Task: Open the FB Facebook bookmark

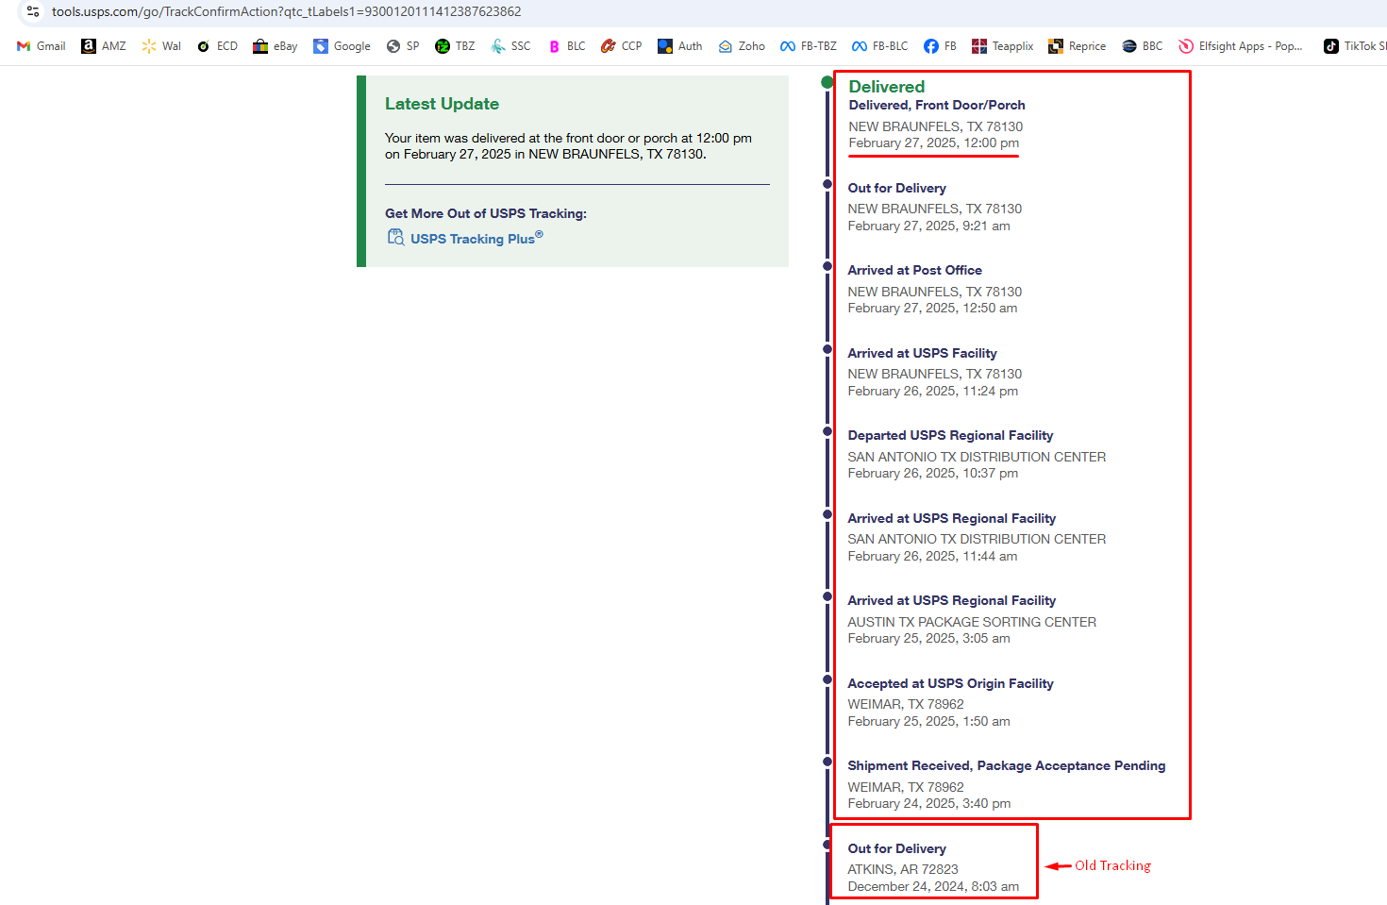Action: point(940,46)
